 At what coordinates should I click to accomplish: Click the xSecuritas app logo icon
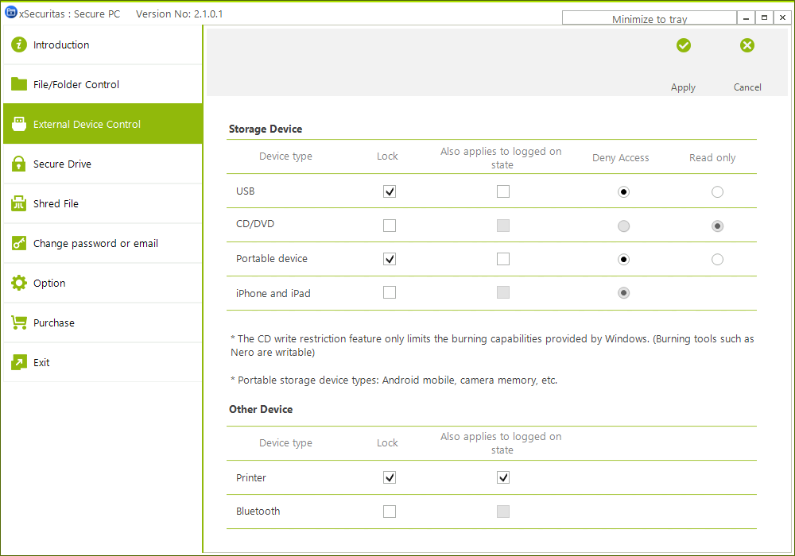10,13
